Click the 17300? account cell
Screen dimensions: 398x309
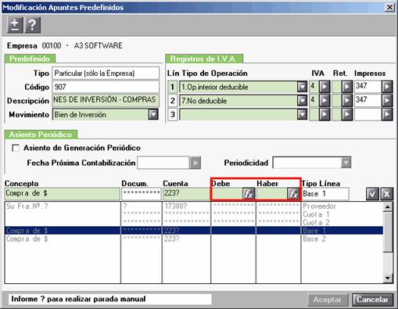[x=186, y=207]
